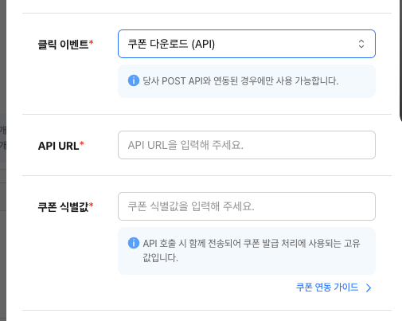Screen dimensions: 402x321
Task: Open the 쿠폰 연동 가이드 link
Action: point(327,288)
